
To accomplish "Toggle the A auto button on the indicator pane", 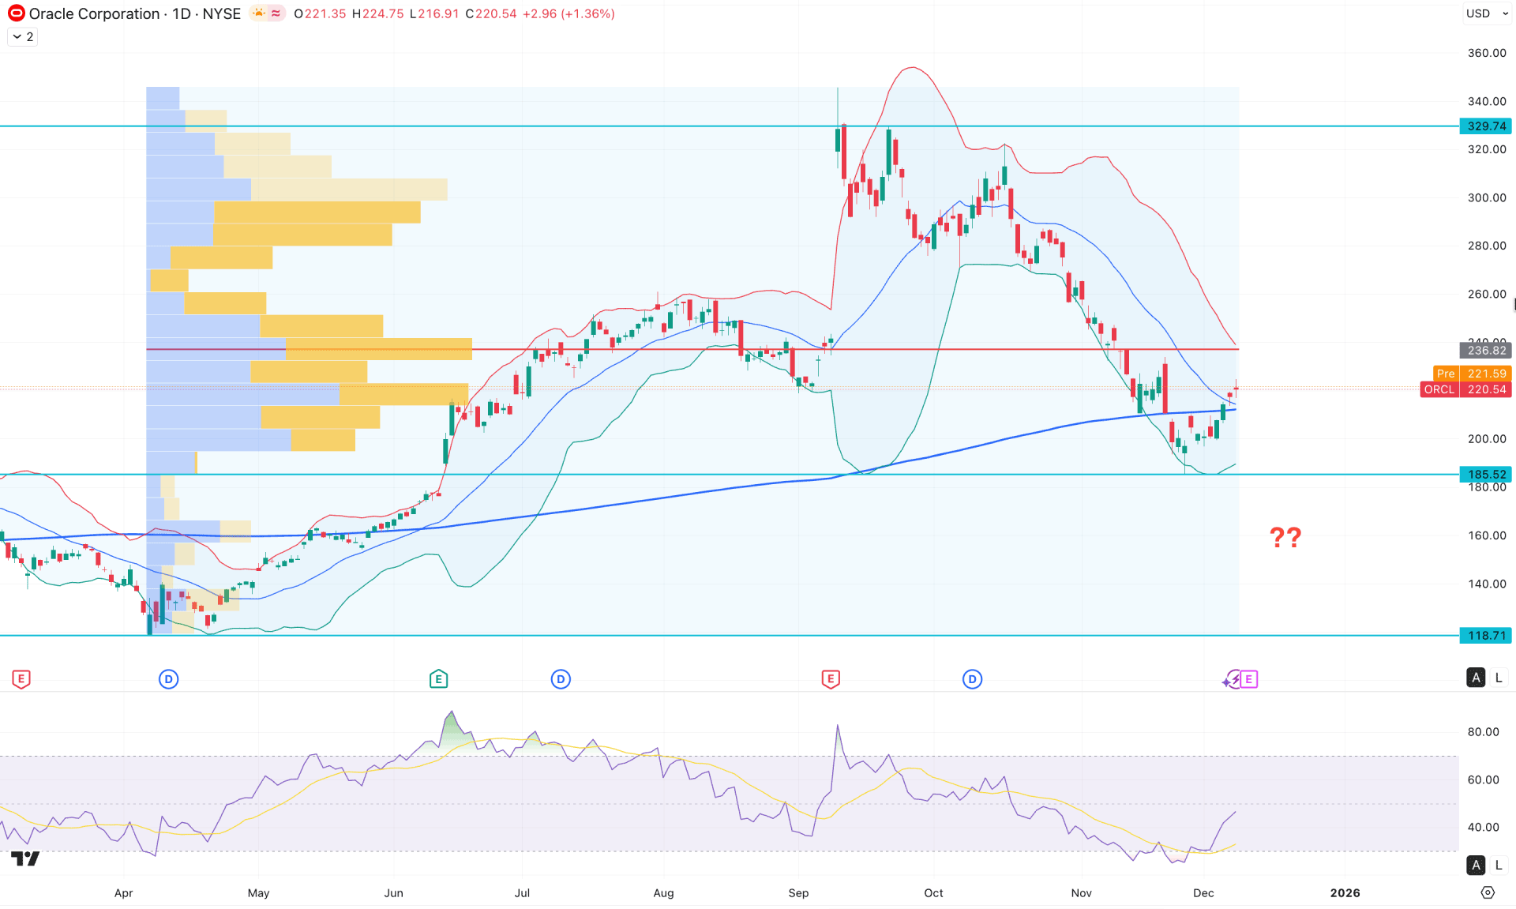I will tap(1476, 865).
